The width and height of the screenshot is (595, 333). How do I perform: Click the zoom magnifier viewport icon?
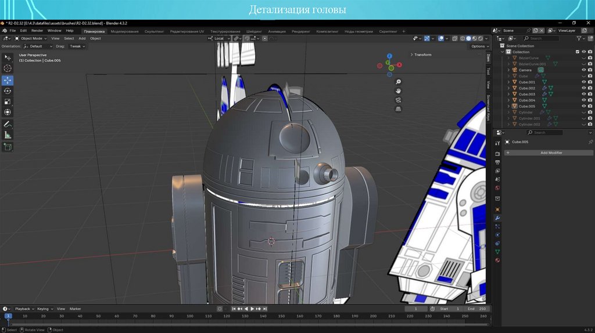coord(399,82)
